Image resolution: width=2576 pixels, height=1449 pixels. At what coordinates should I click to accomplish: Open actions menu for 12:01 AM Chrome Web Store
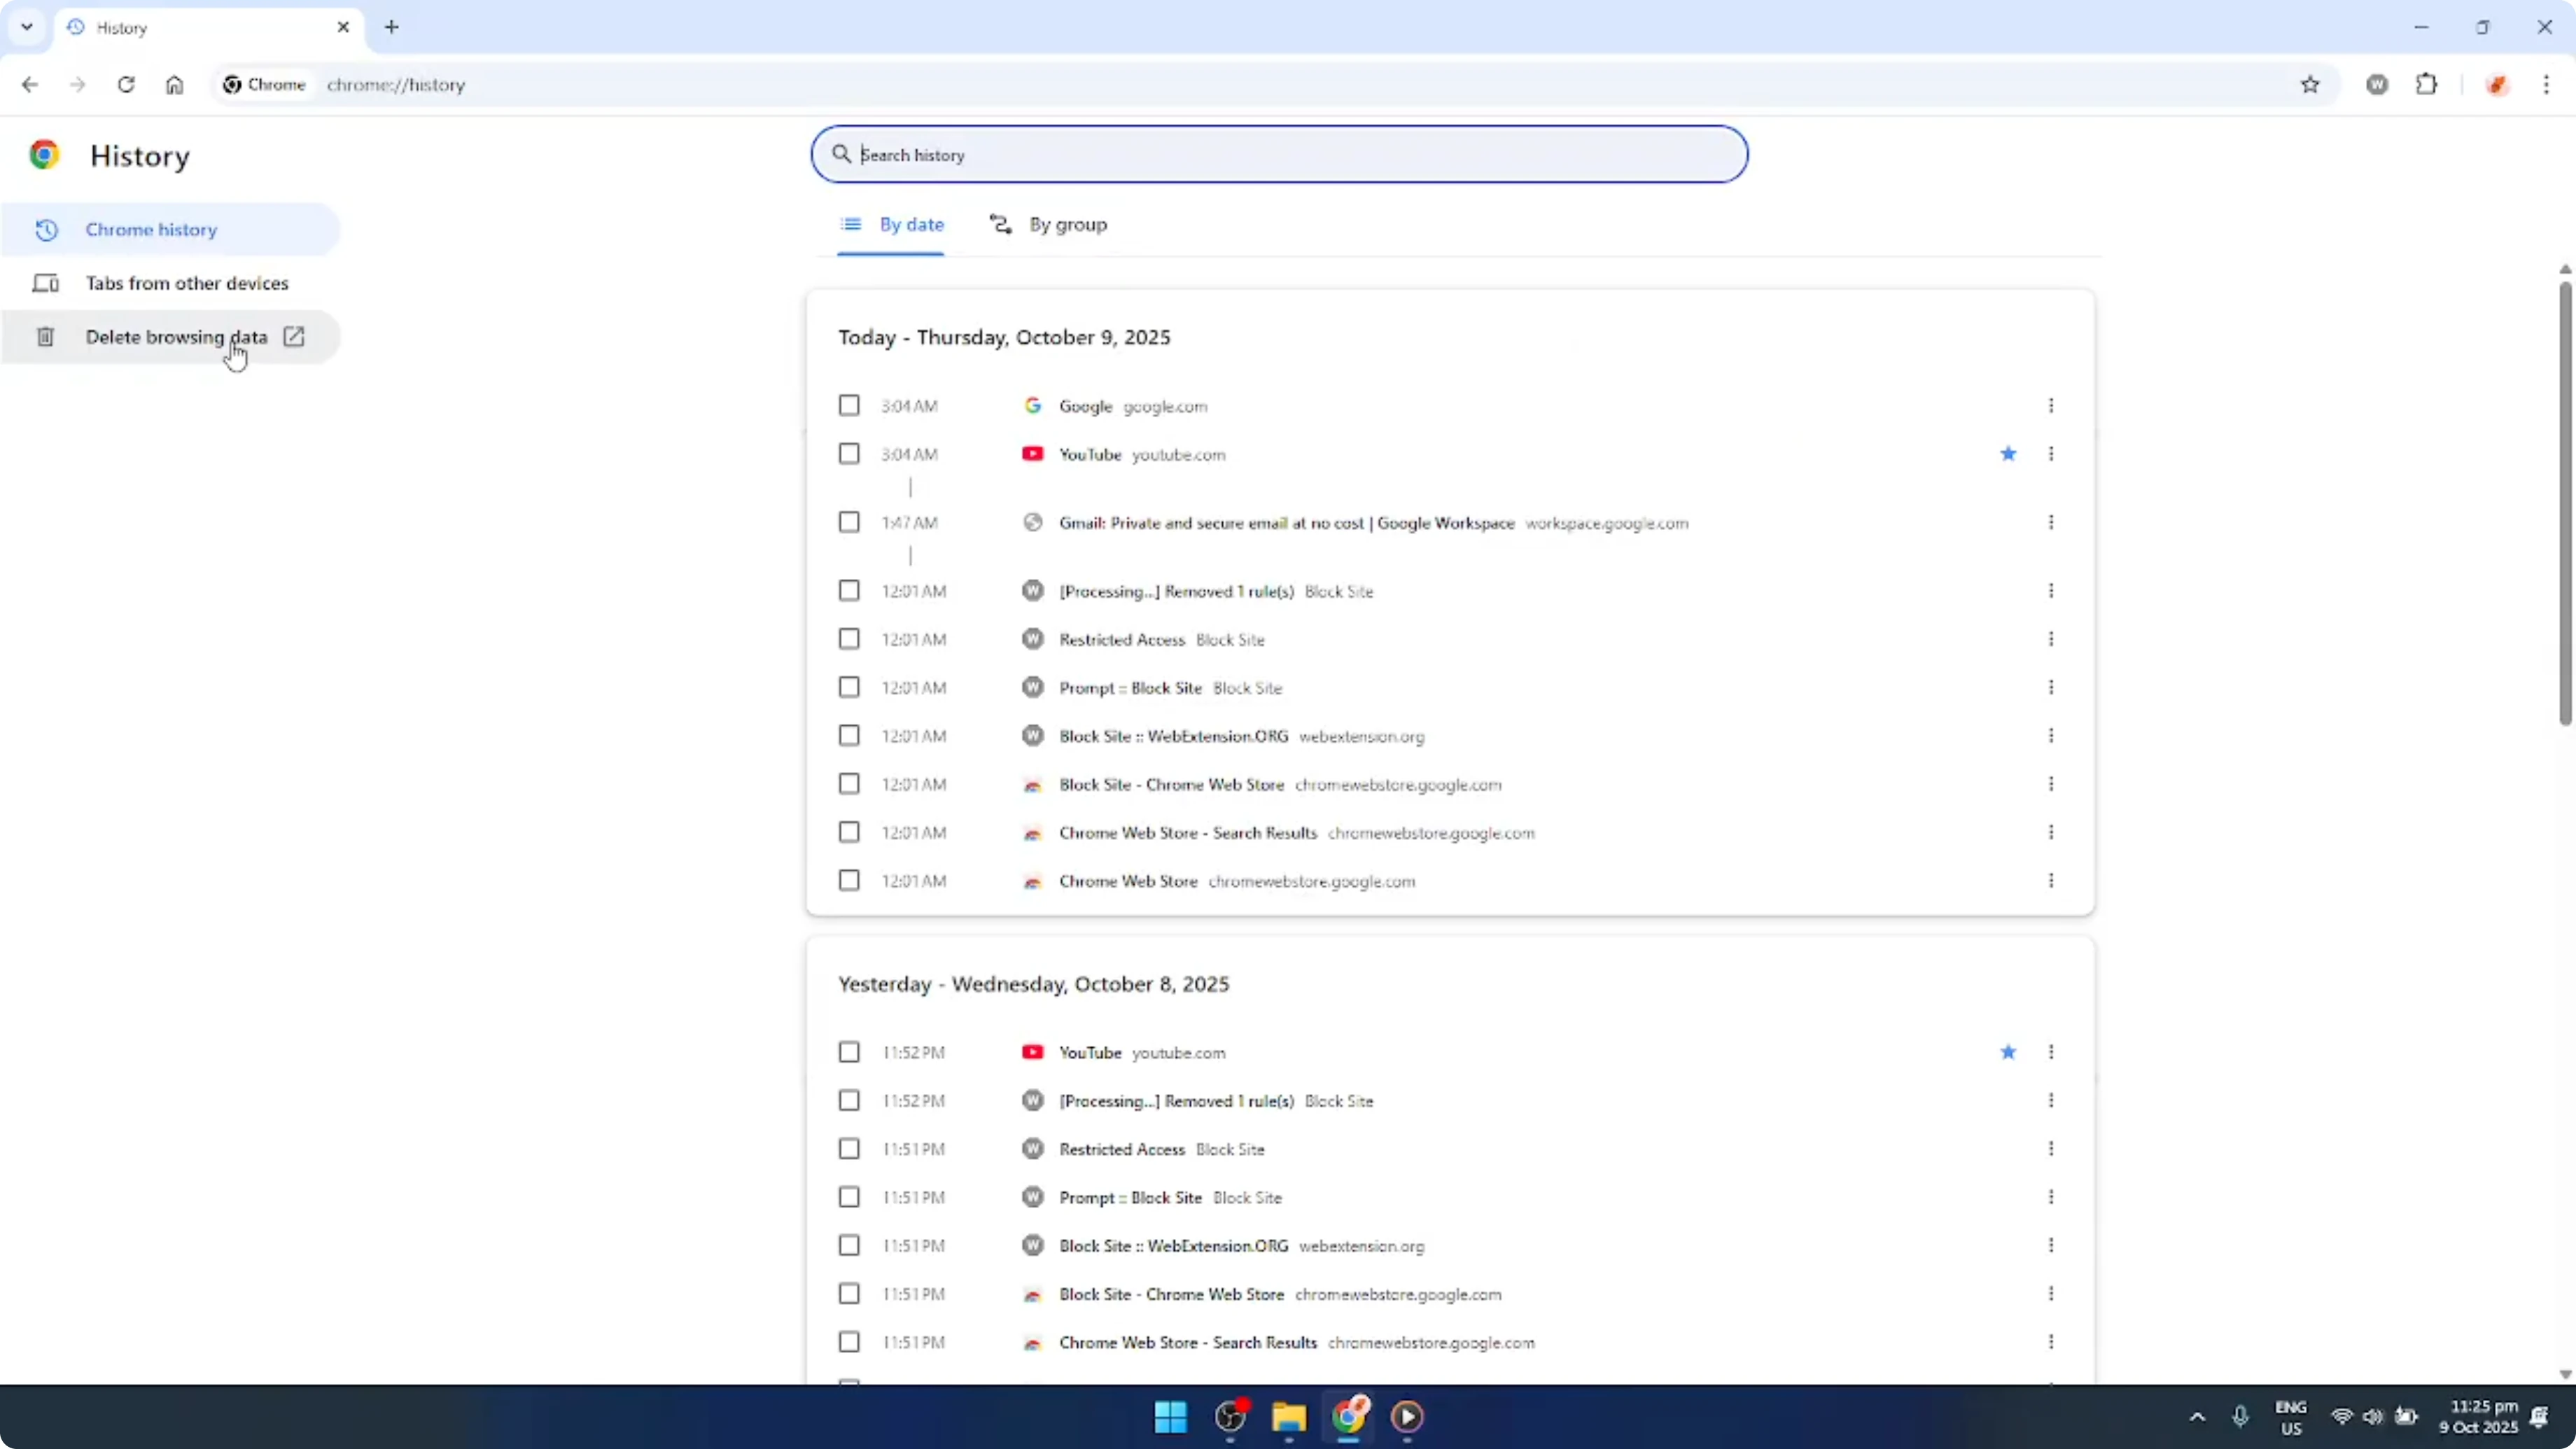(x=2051, y=880)
